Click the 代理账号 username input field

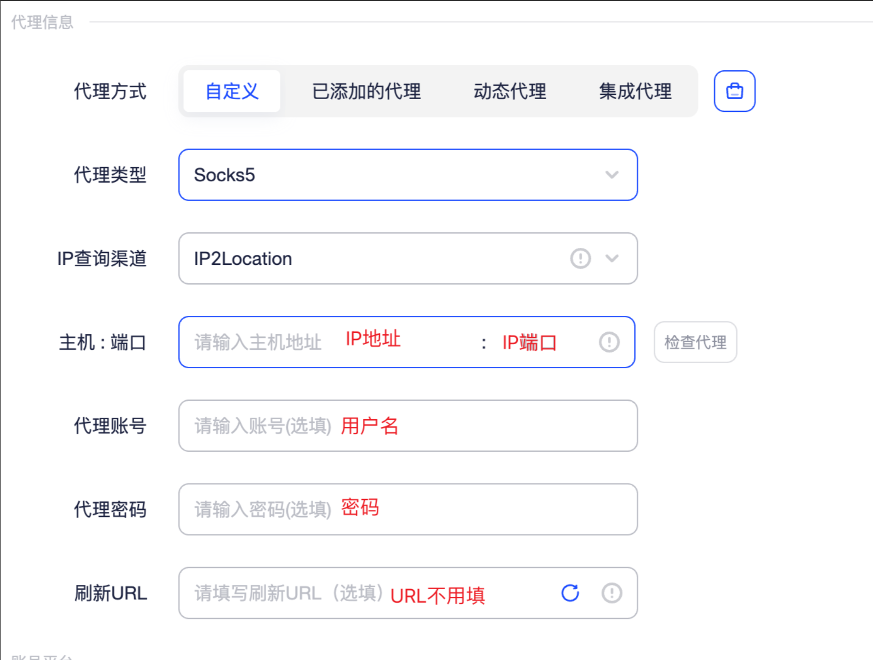pyautogui.click(x=408, y=426)
